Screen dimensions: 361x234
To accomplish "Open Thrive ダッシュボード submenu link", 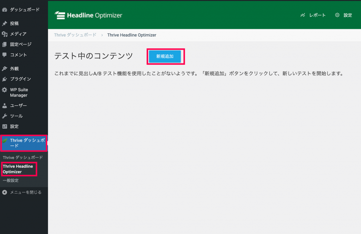I will click(23, 158).
